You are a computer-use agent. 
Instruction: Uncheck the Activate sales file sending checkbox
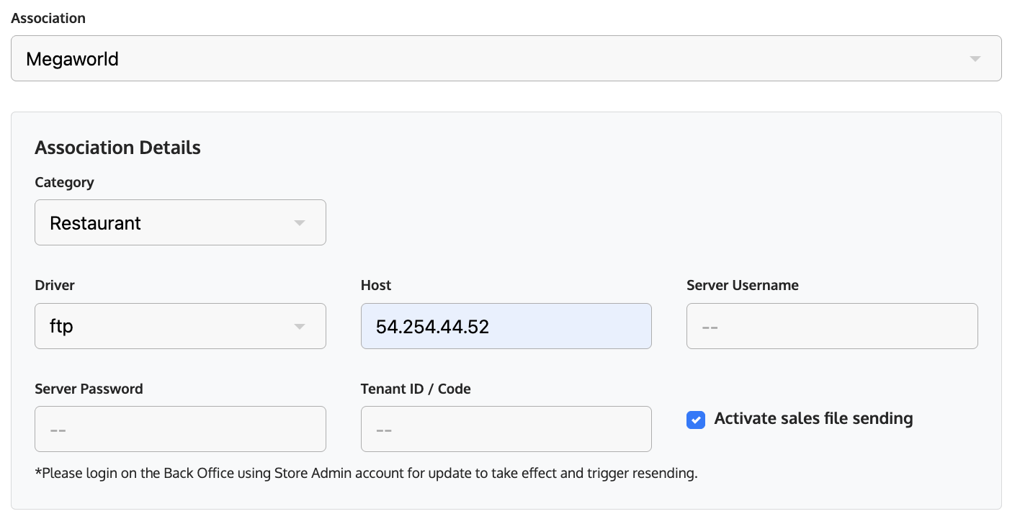tap(695, 420)
